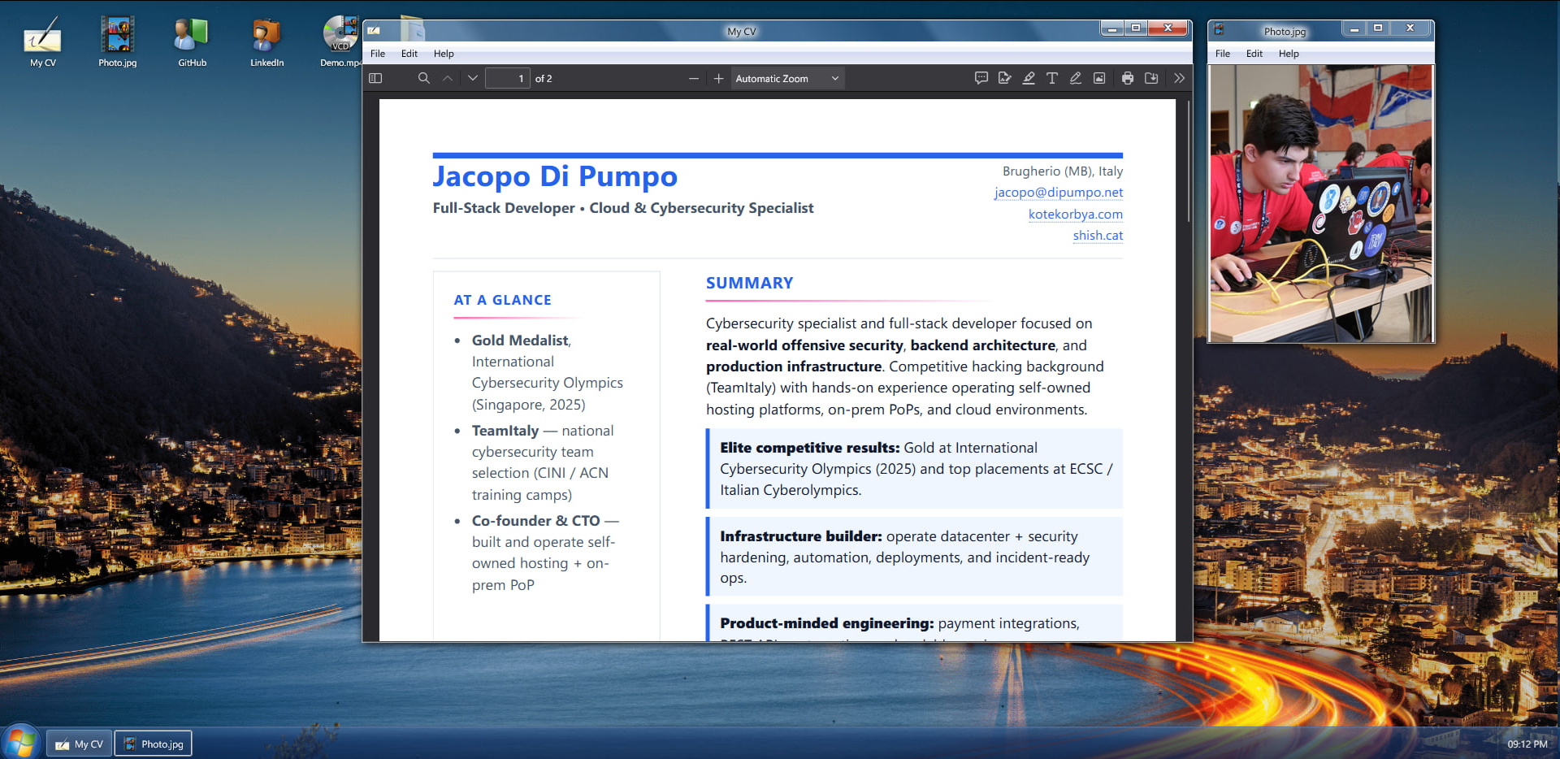The image size is (1560, 759).
Task: Open the kotekorbya.com link
Action: click(x=1075, y=214)
